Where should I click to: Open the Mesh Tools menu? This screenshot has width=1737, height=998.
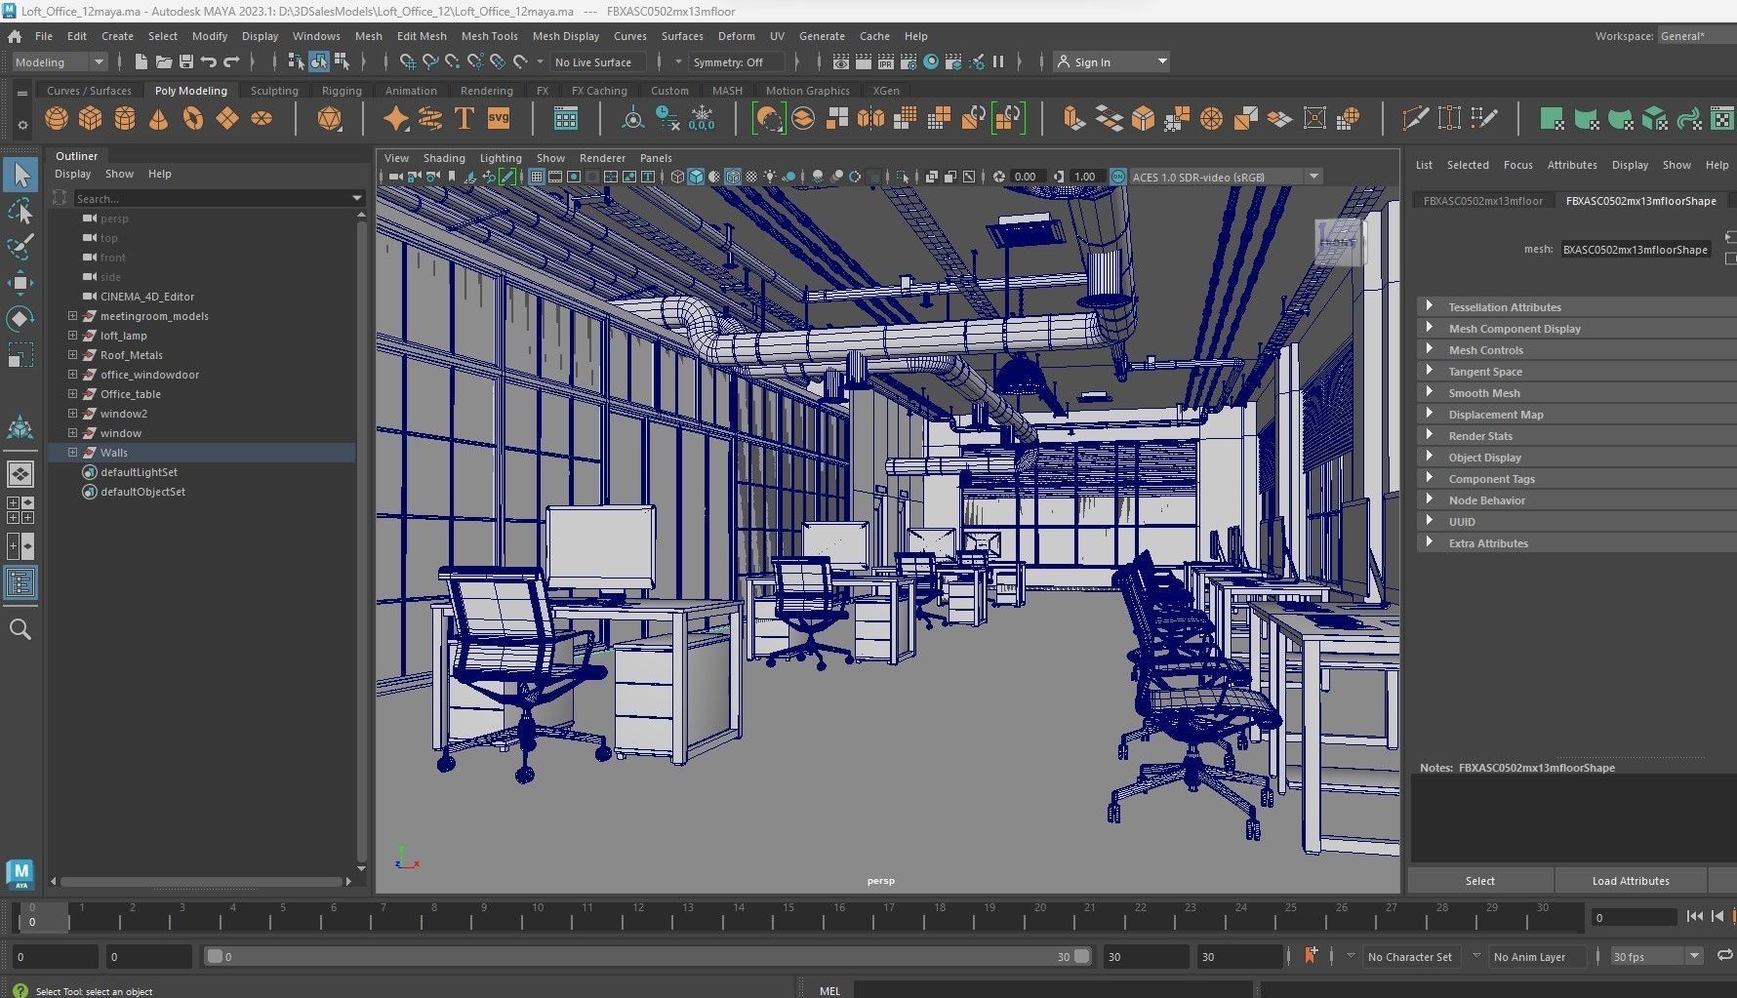tap(489, 36)
